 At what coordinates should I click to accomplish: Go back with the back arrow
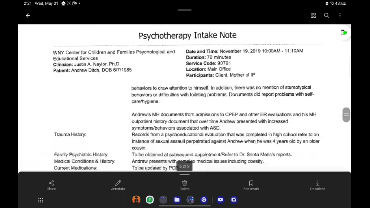[28, 16]
